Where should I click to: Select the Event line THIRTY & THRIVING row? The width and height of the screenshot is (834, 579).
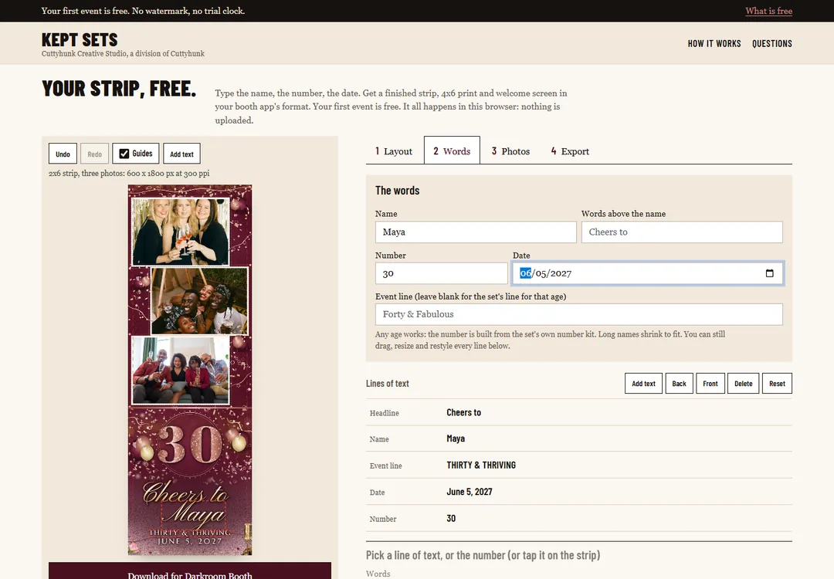(x=578, y=466)
